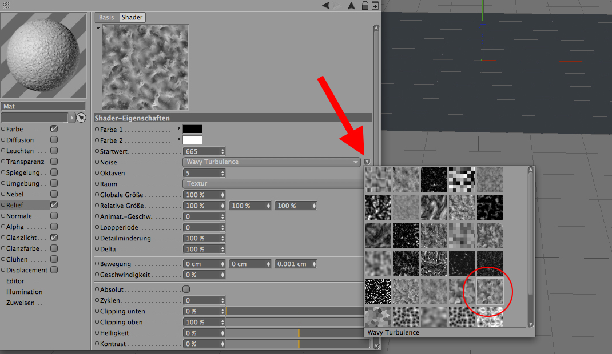This screenshot has height=354, width=612.
Task: Enable the Spiegelung channel checkbox
Action: [x=54, y=172]
